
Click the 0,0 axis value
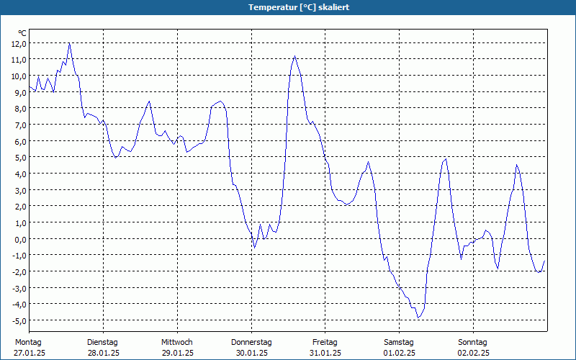21,239
